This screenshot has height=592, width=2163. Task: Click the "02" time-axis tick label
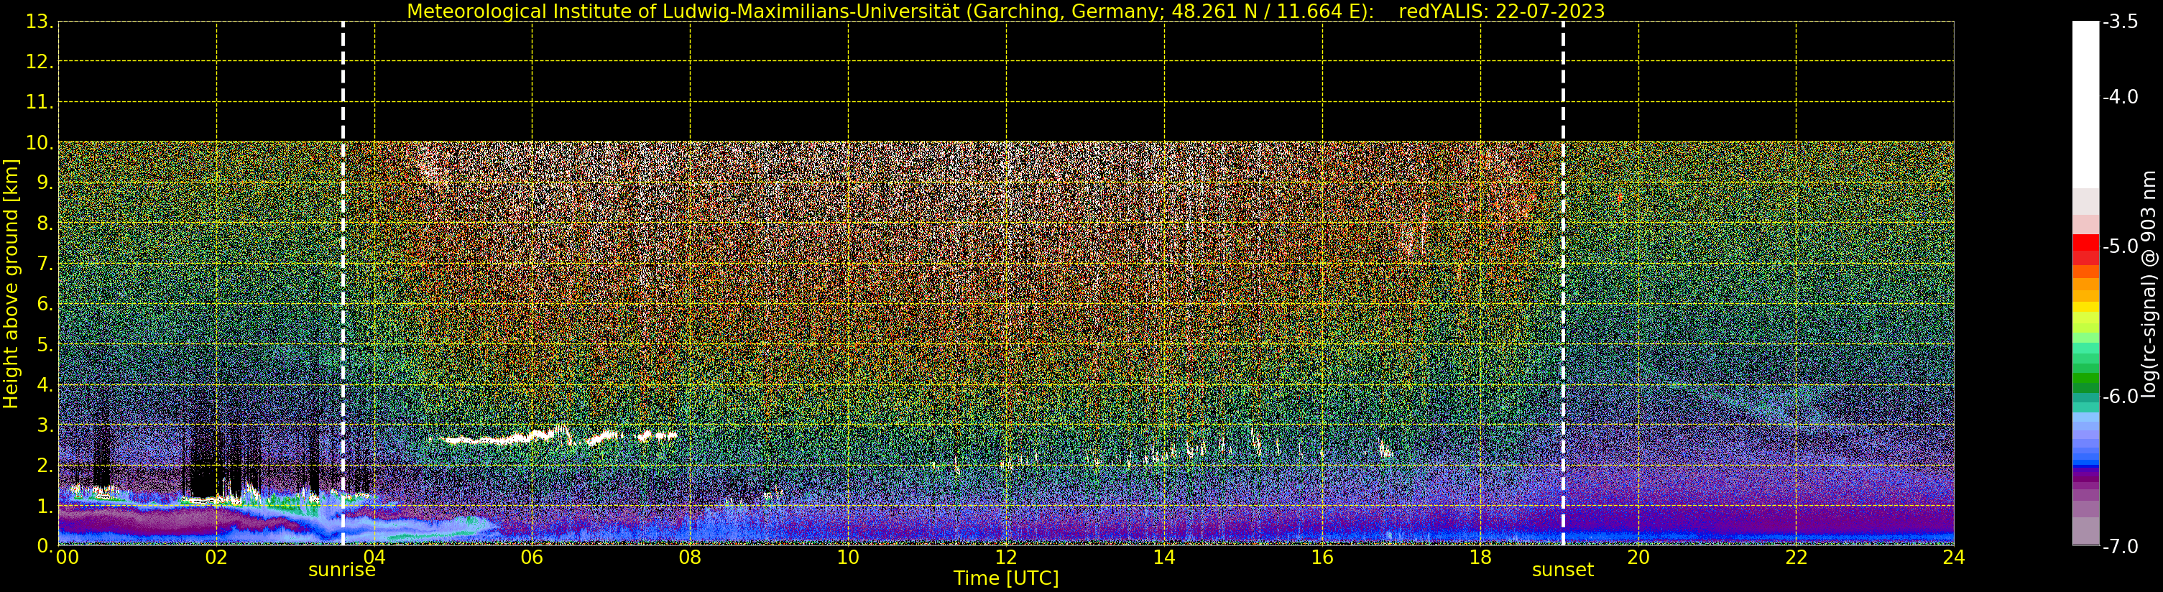coord(216,558)
